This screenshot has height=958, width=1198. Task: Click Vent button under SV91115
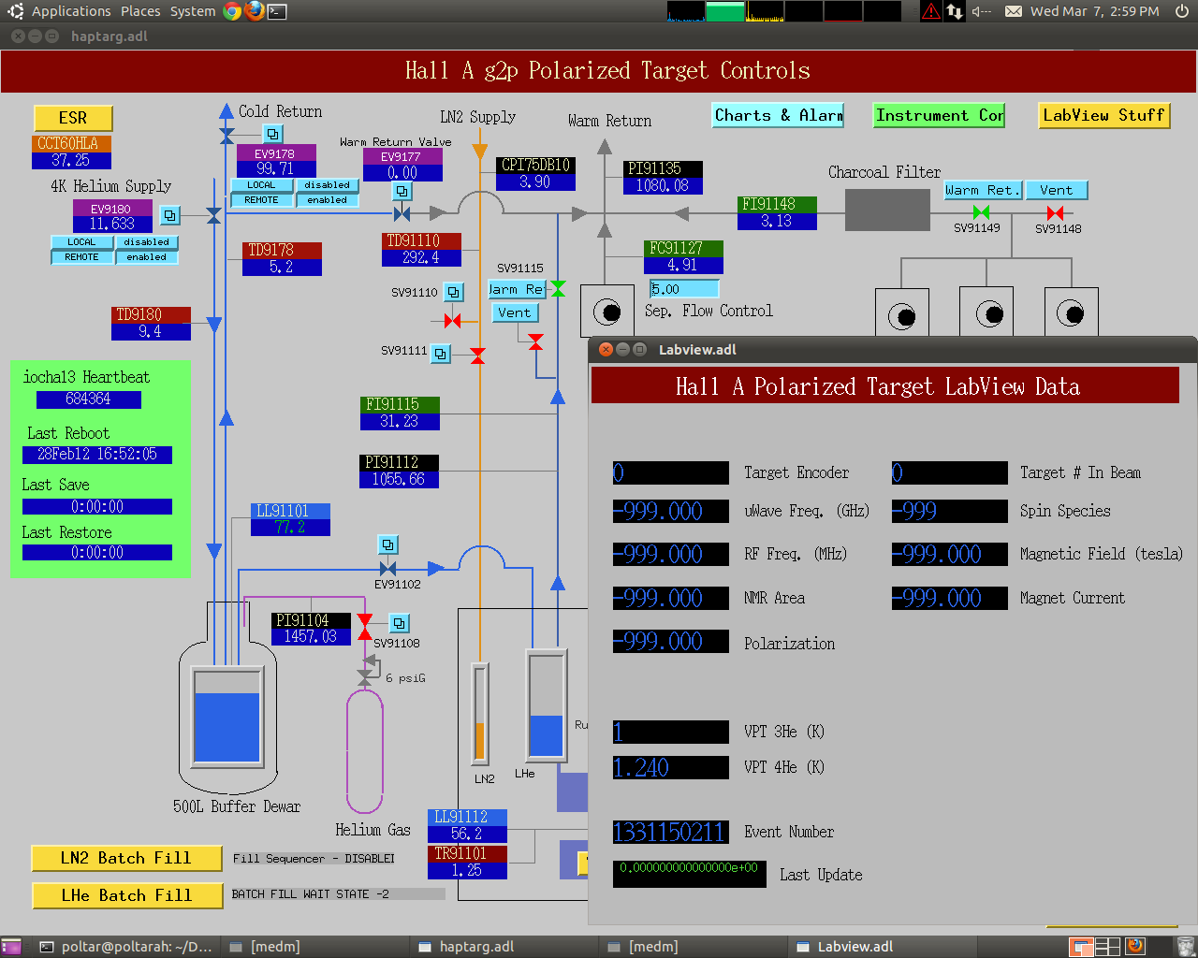coord(515,312)
